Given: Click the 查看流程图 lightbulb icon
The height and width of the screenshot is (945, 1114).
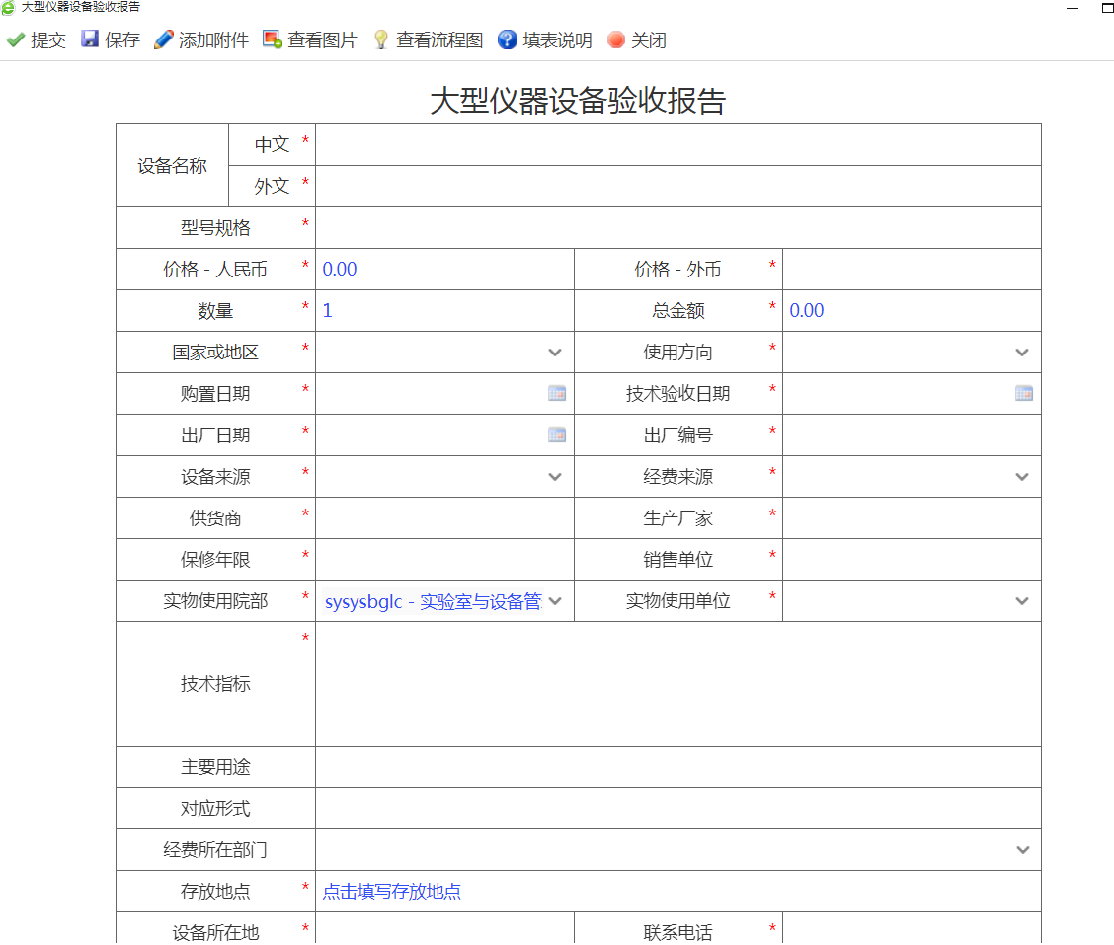Looking at the screenshot, I should tap(380, 40).
